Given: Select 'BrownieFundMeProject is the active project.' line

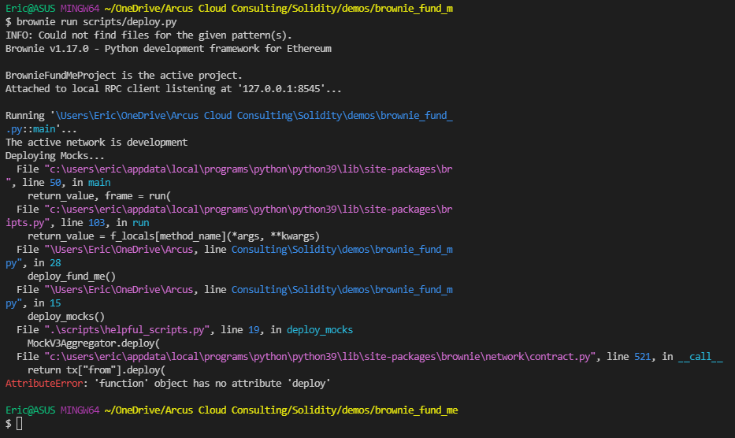Looking at the screenshot, I should point(124,76).
